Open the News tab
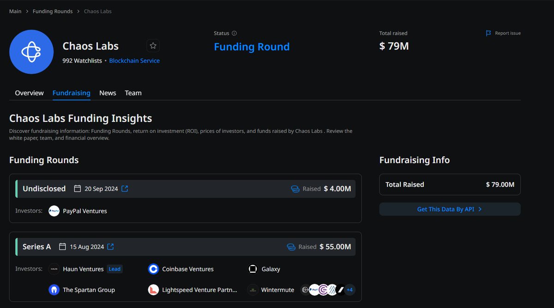This screenshot has width=554, height=308. [108, 93]
